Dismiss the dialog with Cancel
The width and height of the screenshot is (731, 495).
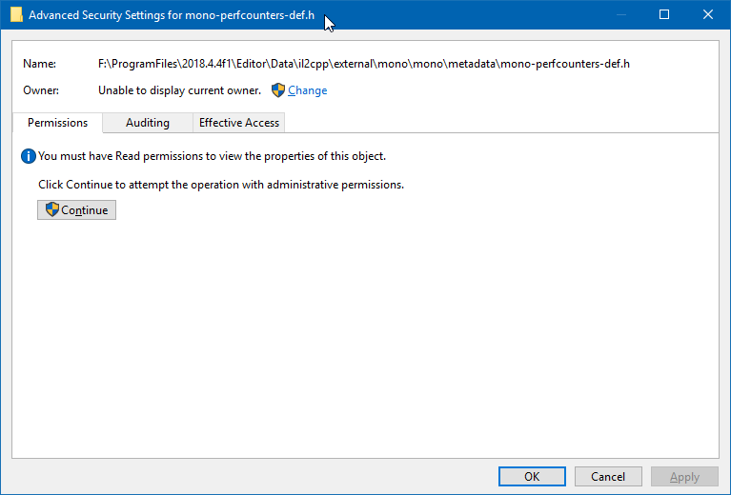[x=608, y=477]
